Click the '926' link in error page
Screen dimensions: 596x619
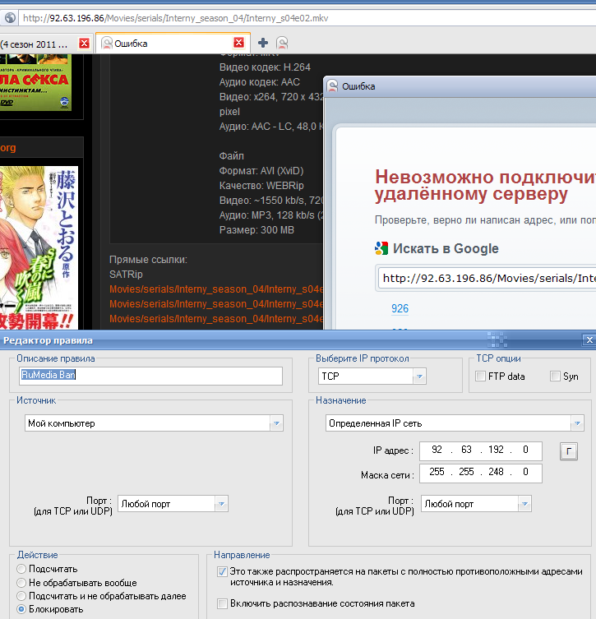pyautogui.click(x=400, y=308)
